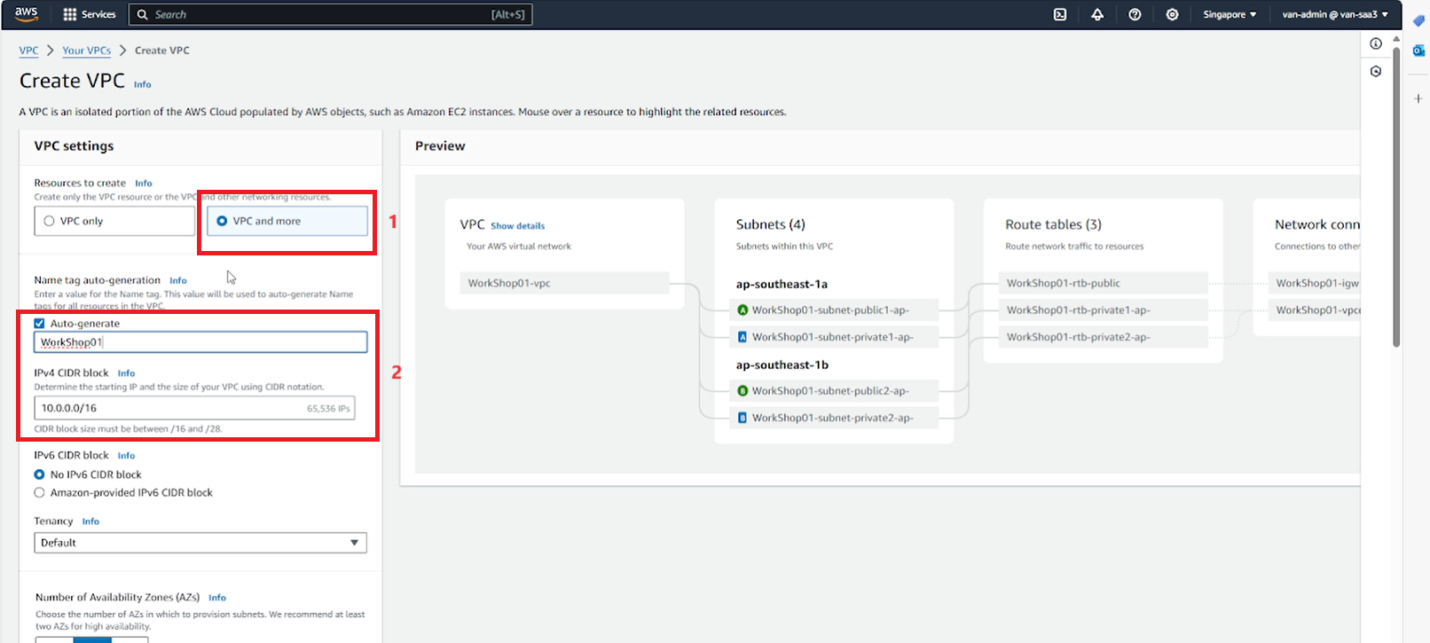This screenshot has height=643, width=1430.
Task: Open Info link for Tenancy
Action: tap(90, 521)
